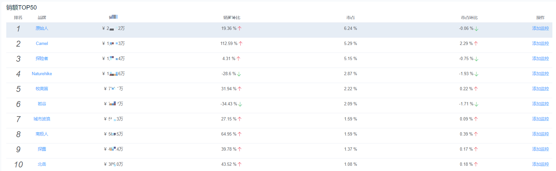Click the down arrow beside -0.06 %

tap(477, 29)
